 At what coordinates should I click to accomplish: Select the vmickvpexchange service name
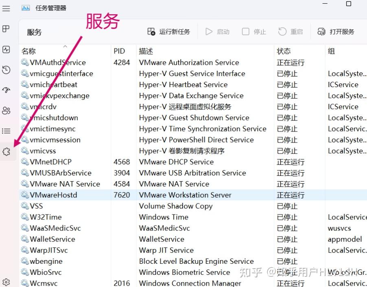(x=60, y=96)
